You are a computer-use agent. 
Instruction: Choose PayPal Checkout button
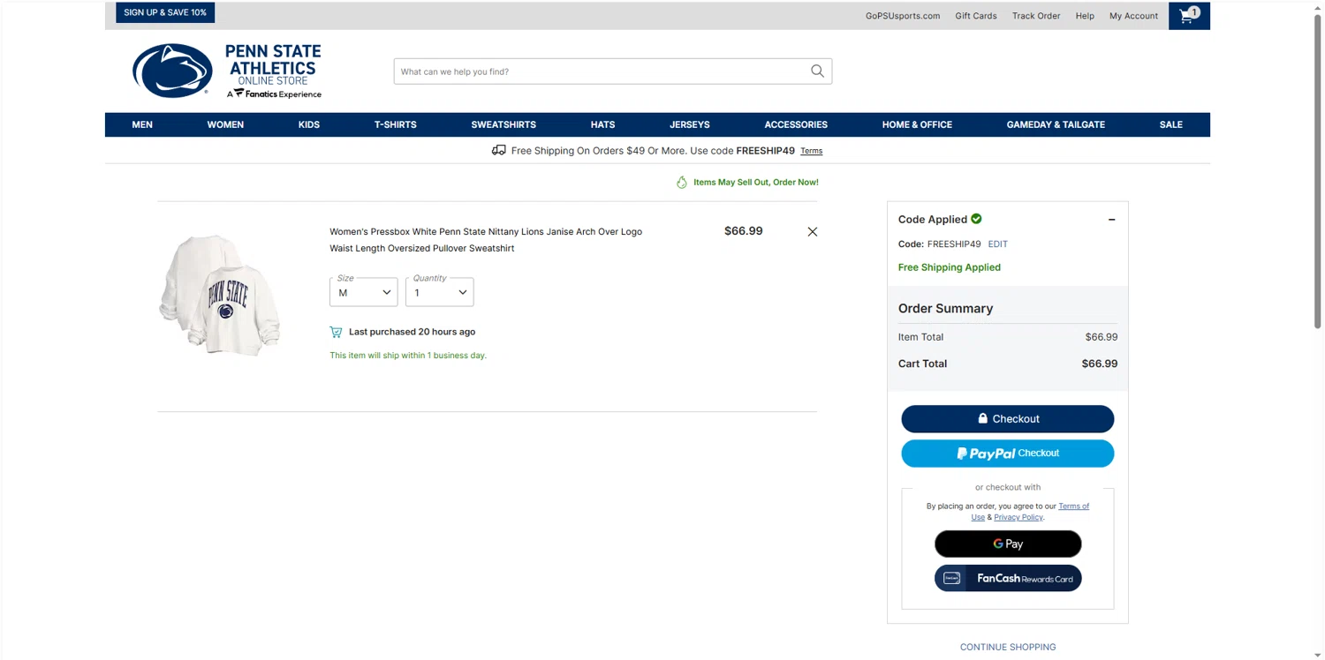click(x=1008, y=454)
